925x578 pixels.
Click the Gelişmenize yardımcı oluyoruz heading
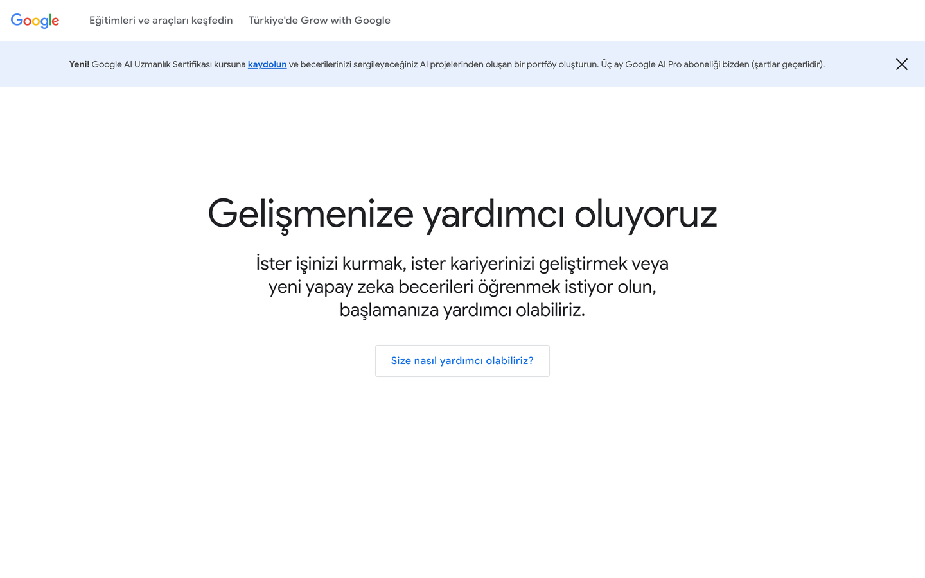click(x=463, y=214)
